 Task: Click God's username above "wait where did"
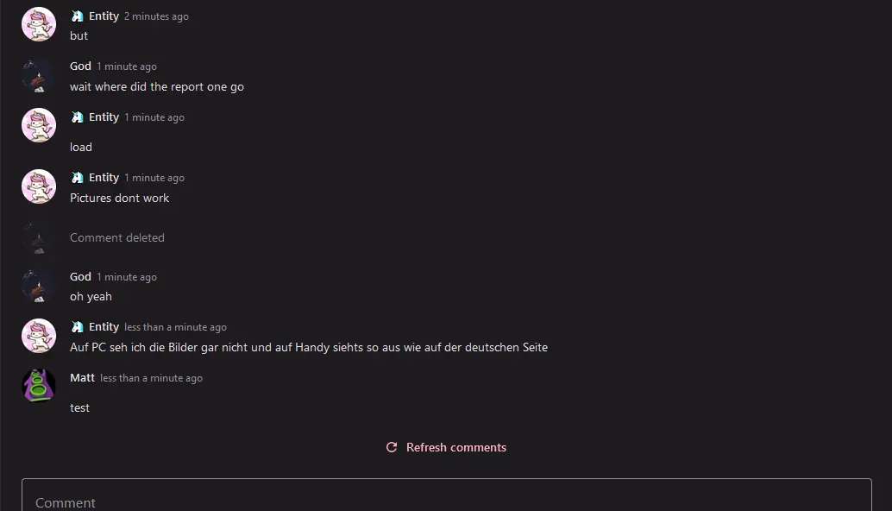point(80,66)
